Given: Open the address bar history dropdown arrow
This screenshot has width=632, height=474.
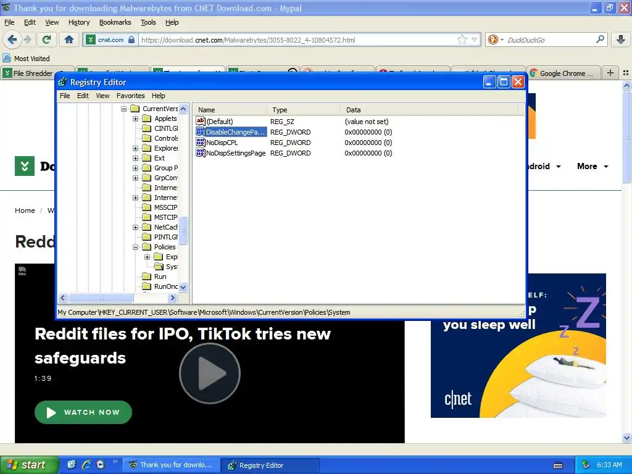Looking at the screenshot, I should pyautogui.click(x=475, y=39).
